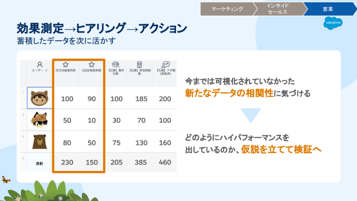Click the star icon above 2回目商談実施

point(91,64)
